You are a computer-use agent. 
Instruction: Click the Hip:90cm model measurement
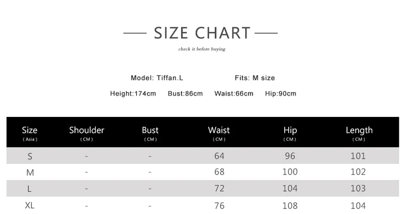pyautogui.click(x=281, y=94)
